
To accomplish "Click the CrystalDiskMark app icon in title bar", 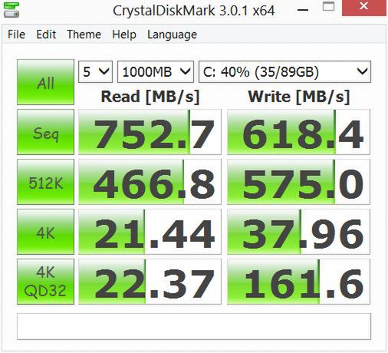I will click(12, 10).
